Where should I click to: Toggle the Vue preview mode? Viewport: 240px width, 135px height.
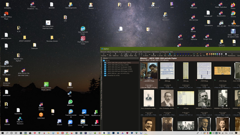point(121,54)
